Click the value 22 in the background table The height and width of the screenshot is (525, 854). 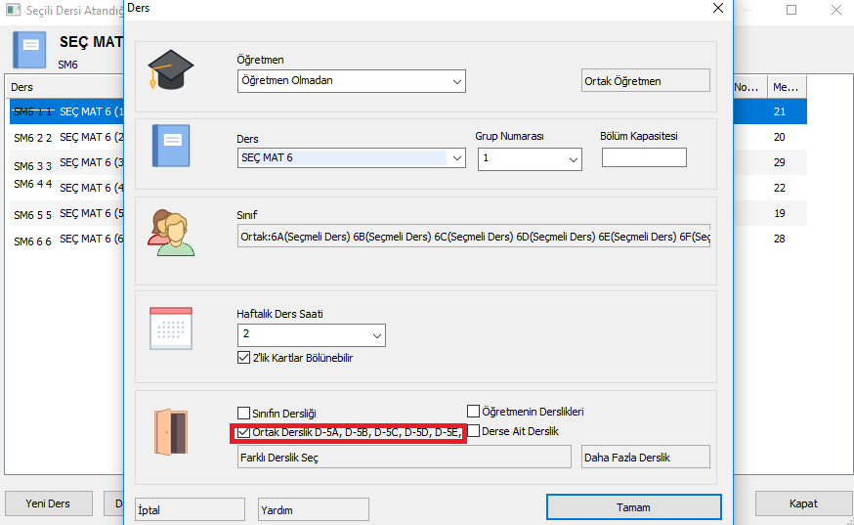pyautogui.click(x=780, y=188)
